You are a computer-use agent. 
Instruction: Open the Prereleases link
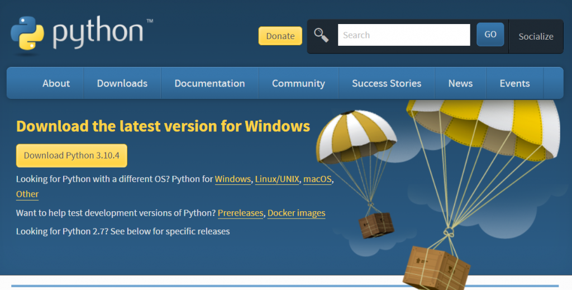tap(240, 213)
